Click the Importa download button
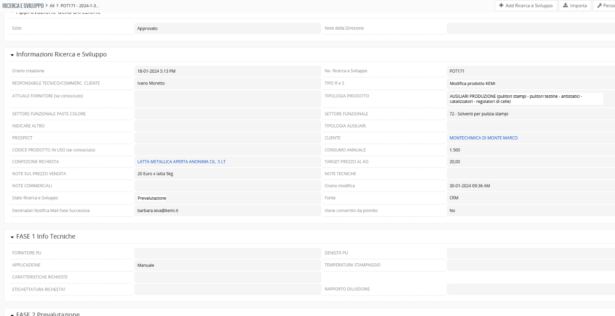615x316 pixels. pyautogui.click(x=575, y=6)
